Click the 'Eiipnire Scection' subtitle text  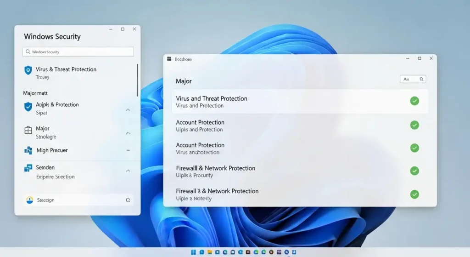56,177
